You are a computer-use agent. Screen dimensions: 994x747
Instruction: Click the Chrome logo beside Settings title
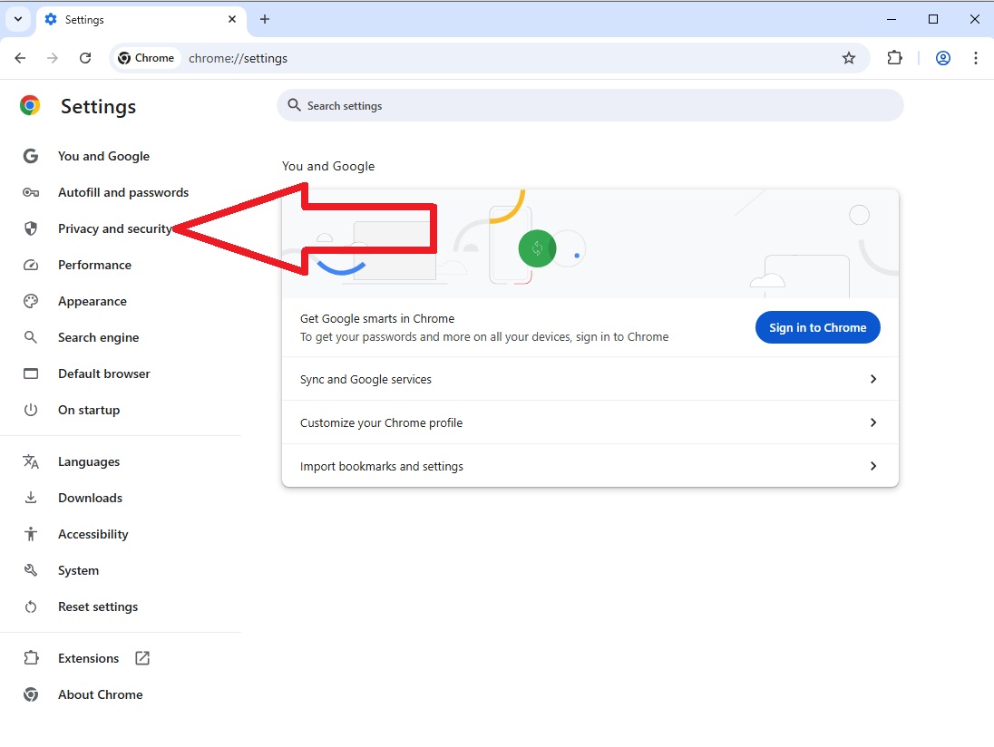[30, 105]
